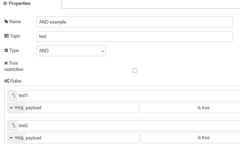Open the Type dropdown showing AND

click(x=71, y=51)
